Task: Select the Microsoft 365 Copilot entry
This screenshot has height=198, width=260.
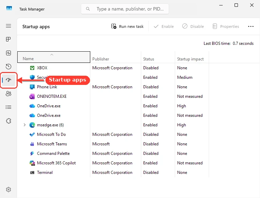Action: point(56,163)
